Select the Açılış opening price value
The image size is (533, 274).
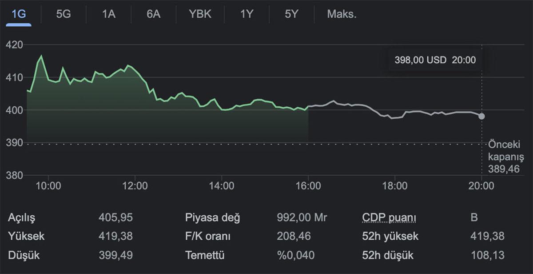click(x=116, y=218)
